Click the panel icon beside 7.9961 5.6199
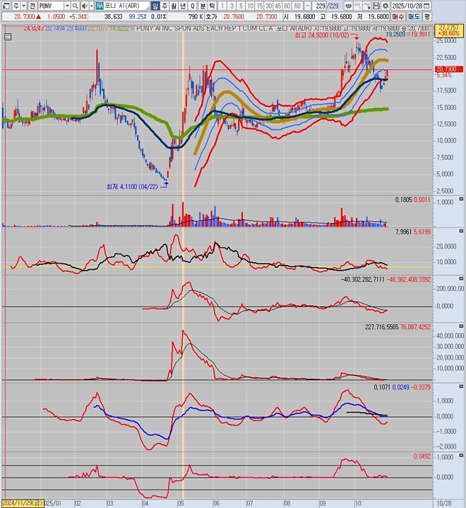The image size is (466, 508). (x=461, y=231)
